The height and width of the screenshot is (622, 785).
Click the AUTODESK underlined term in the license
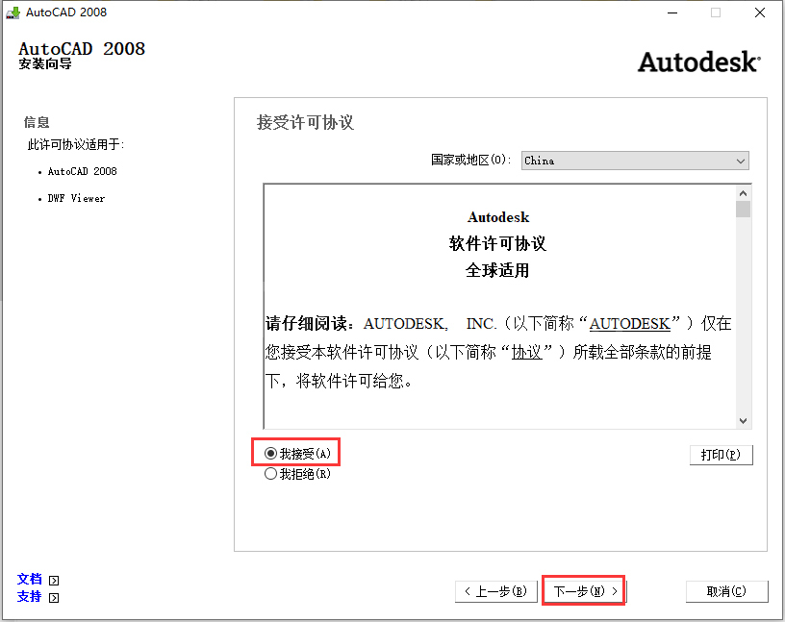[629, 324]
